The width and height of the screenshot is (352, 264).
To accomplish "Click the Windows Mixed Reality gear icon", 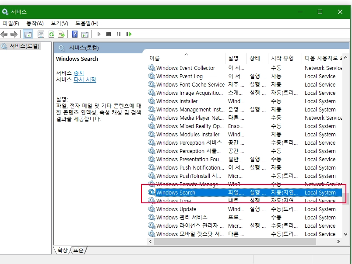I will (x=152, y=126).
